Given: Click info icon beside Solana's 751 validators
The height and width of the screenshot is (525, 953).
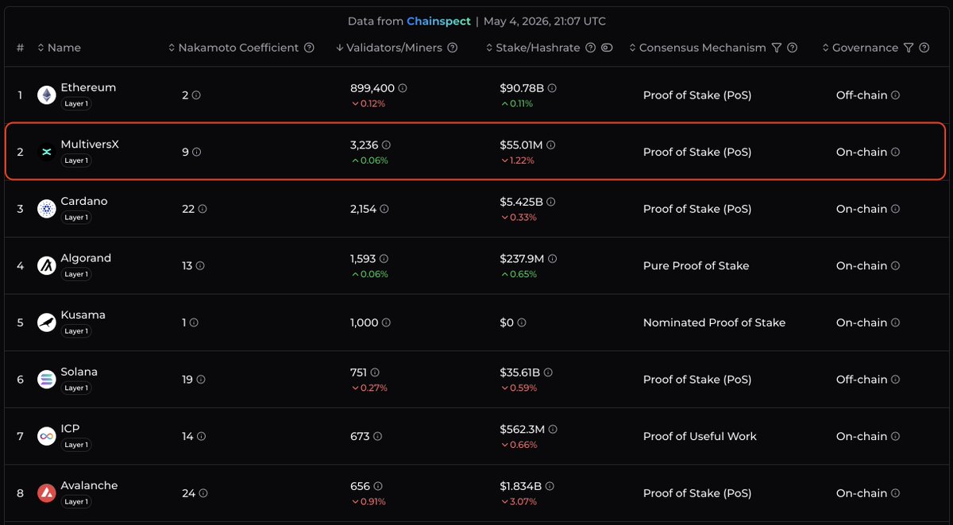Looking at the screenshot, I should pyautogui.click(x=375, y=373).
